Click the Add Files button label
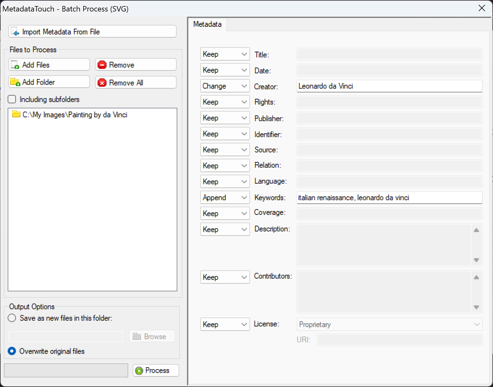This screenshot has height=387, width=493. (x=36, y=65)
